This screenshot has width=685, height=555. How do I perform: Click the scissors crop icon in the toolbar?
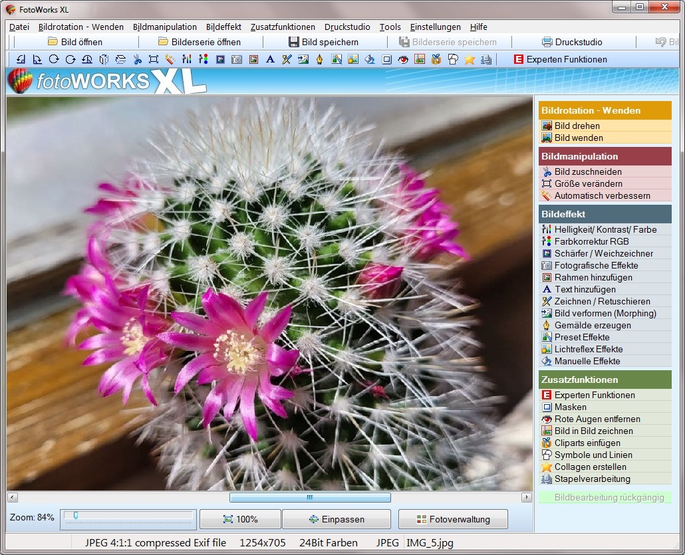[137, 59]
